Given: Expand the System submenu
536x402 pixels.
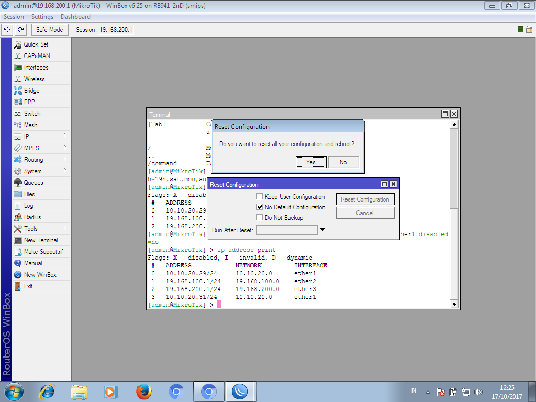Looking at the screenshot, I should point(65,171).
